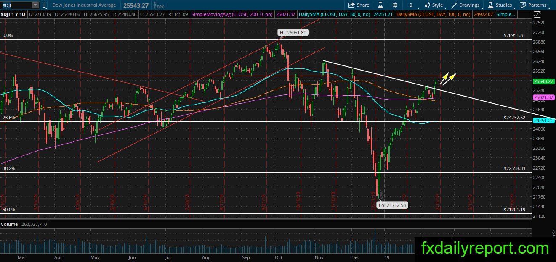Open the symbol dropdown arrow next to $DJI

(x=35, y=5)
